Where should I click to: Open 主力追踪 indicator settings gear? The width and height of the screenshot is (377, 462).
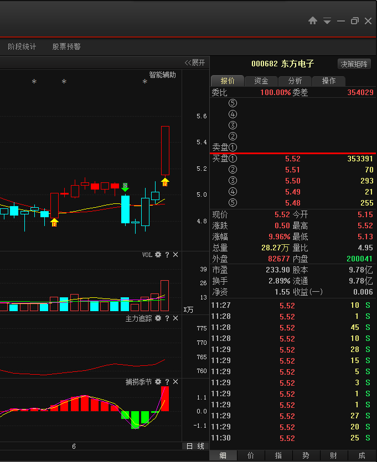coord(158,318)
